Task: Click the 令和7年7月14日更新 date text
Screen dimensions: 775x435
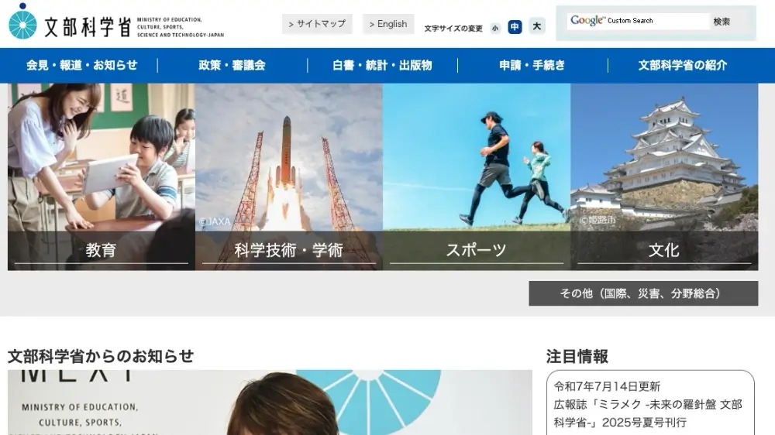Action: tap(607, 386)
